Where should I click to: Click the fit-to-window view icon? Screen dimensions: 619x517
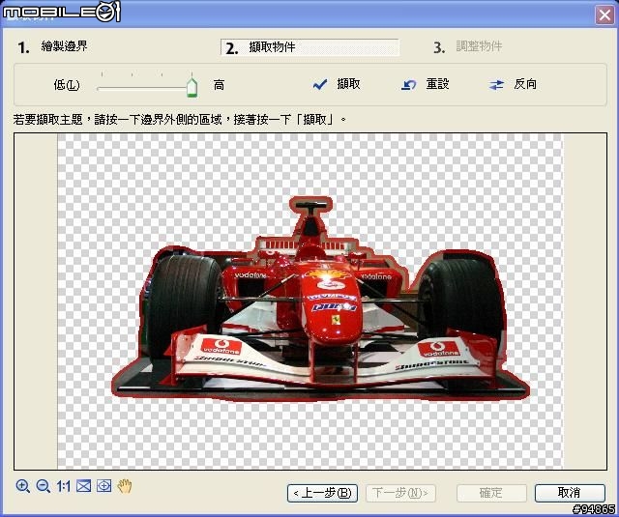tap(84, 486)
